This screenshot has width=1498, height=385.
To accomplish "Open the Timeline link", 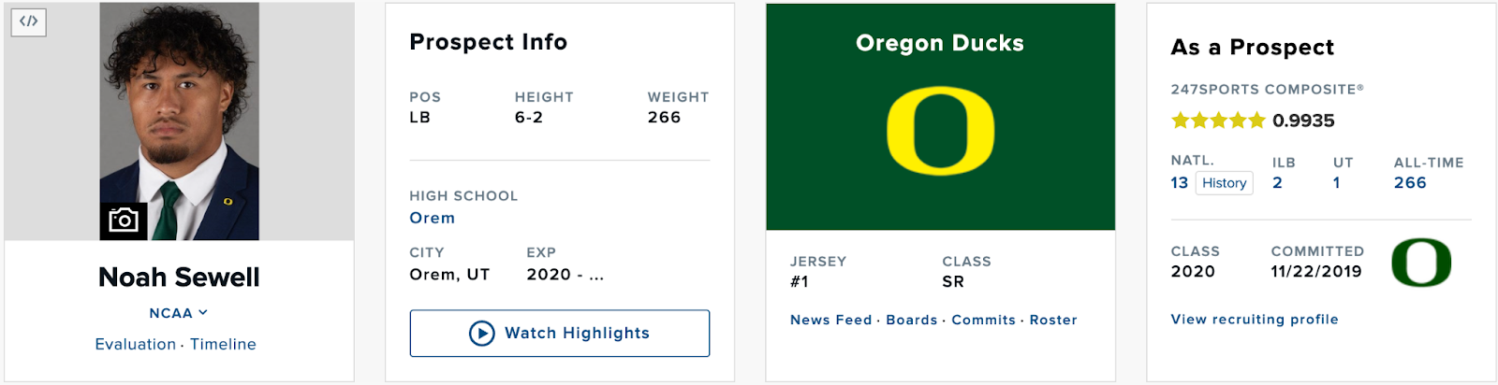I will click(223, 344).
